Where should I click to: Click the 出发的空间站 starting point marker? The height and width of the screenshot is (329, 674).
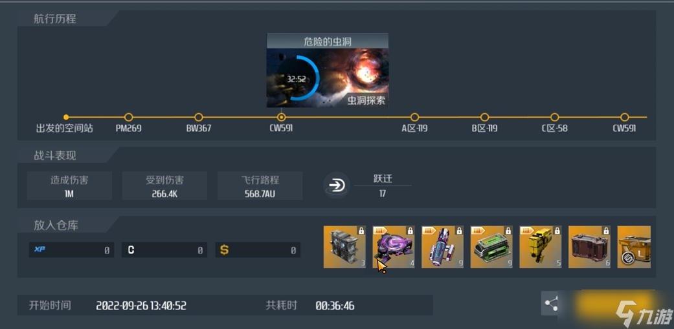[x=66, y=117]
